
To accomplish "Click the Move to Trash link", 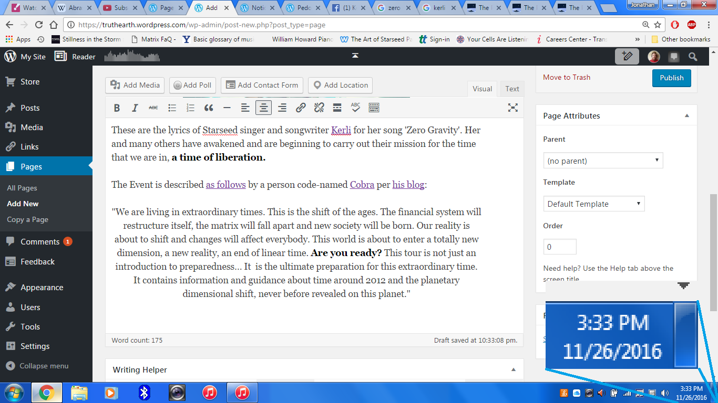I will coord(566,77).
